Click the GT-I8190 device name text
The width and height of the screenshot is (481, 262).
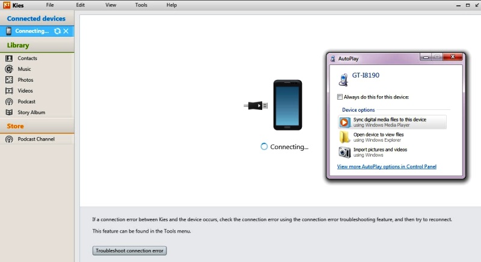coord(366,75)
